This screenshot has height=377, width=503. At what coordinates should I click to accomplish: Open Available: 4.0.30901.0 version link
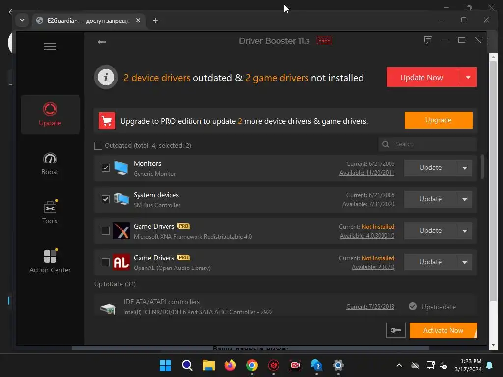(367, 236)
